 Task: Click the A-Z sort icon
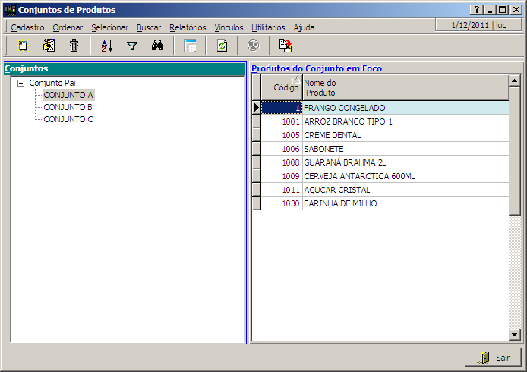(106, 46)
